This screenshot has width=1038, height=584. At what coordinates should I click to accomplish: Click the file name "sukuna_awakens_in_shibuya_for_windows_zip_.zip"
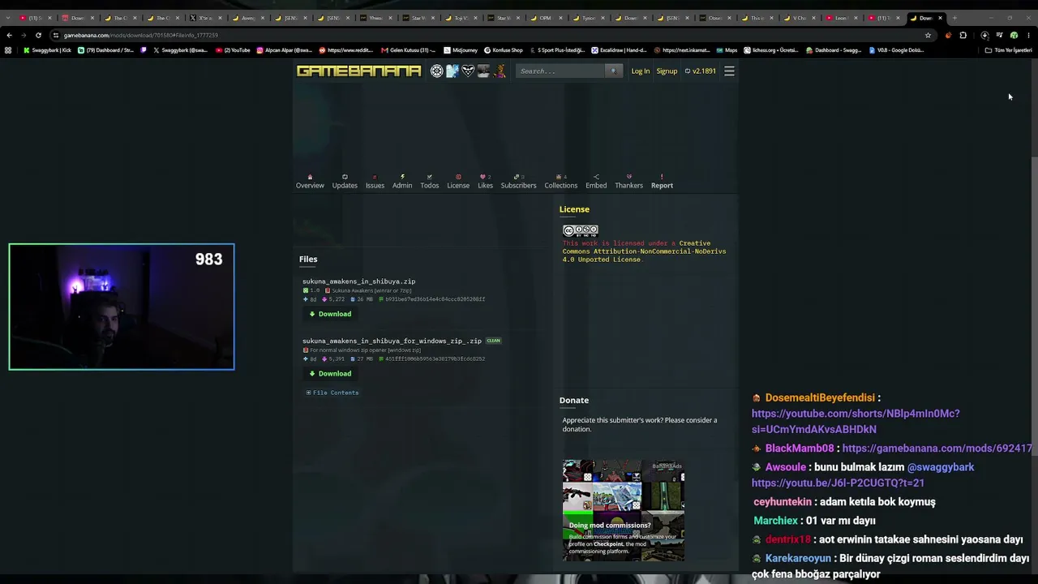tap(392, 341)
